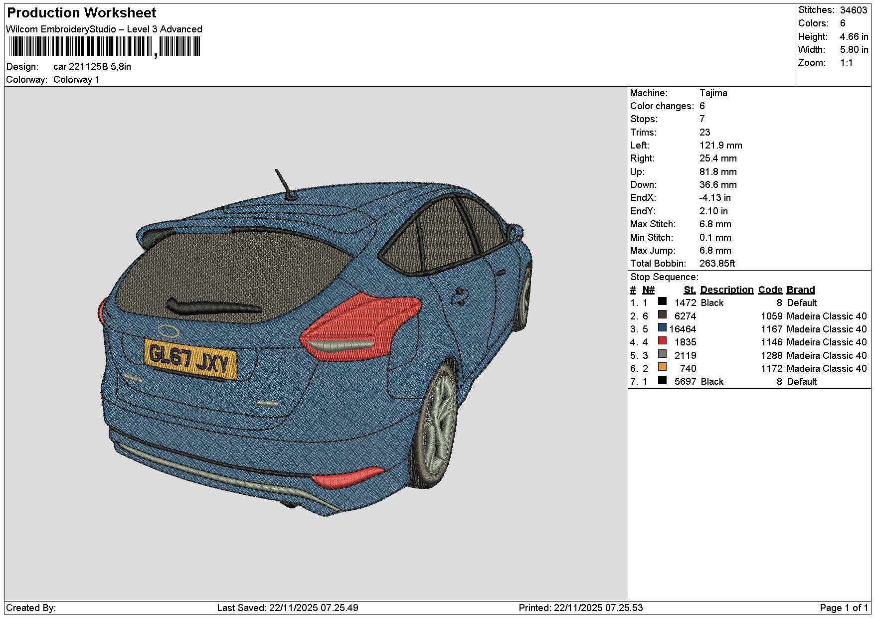Click the St. column header
This screenshot has height=618, width=875.
[690, 290]
